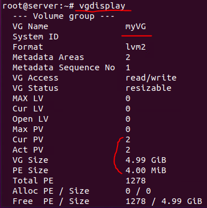The width and height of the screenshot is (207, 208).
Task: Click the 'VG Access' label
Action: (x=35, y=78)
